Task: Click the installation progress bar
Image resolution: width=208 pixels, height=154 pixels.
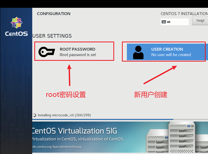Action: [120, 119]
